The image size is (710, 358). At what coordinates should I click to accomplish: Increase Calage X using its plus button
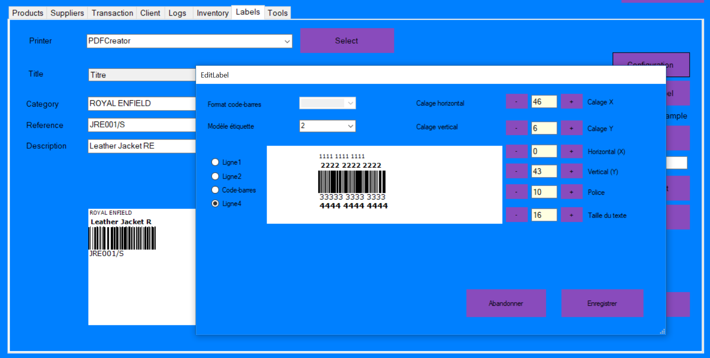pyautogui.click(x=571, y=101)
